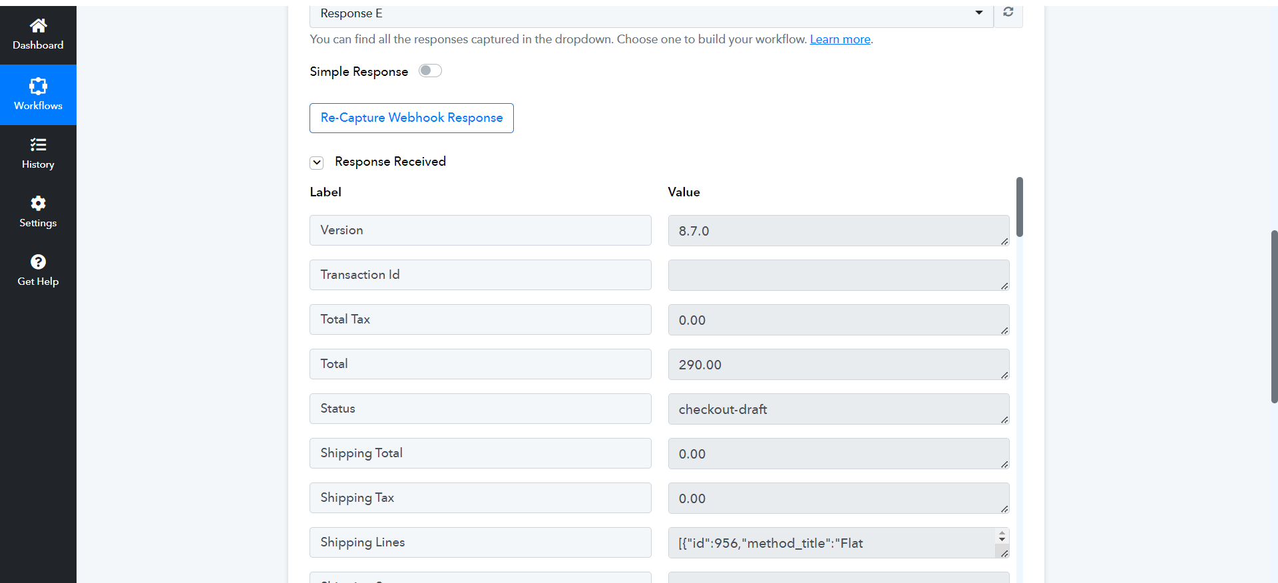This screenshot has width=1278, height=583.
Task: Open the Get Help question icon
Action: [x=38, y=262]
